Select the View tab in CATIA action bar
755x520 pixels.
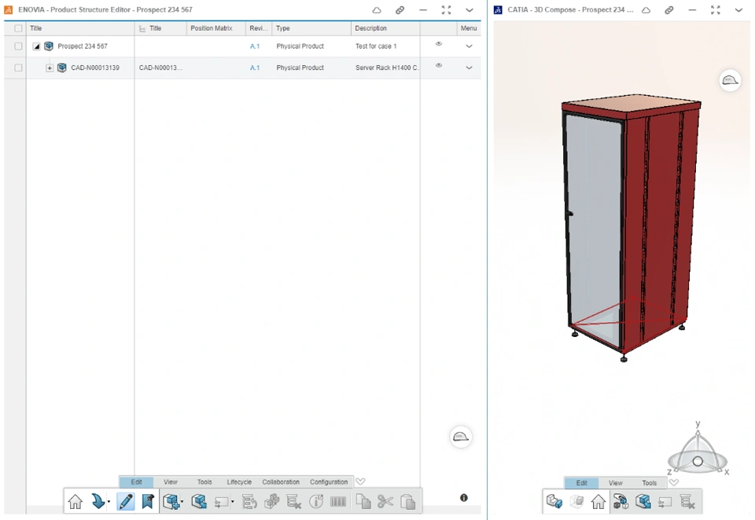pos(615,483)
